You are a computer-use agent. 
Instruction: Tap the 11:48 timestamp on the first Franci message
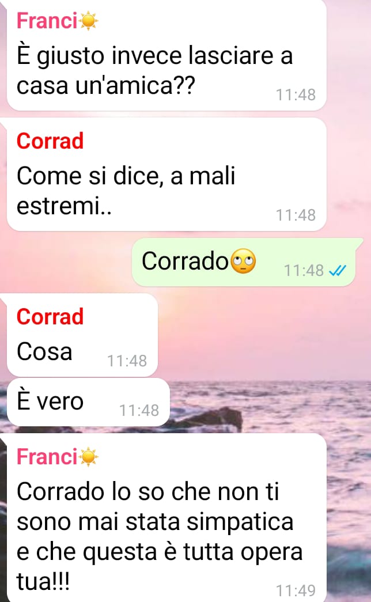[x=296, y=94]
